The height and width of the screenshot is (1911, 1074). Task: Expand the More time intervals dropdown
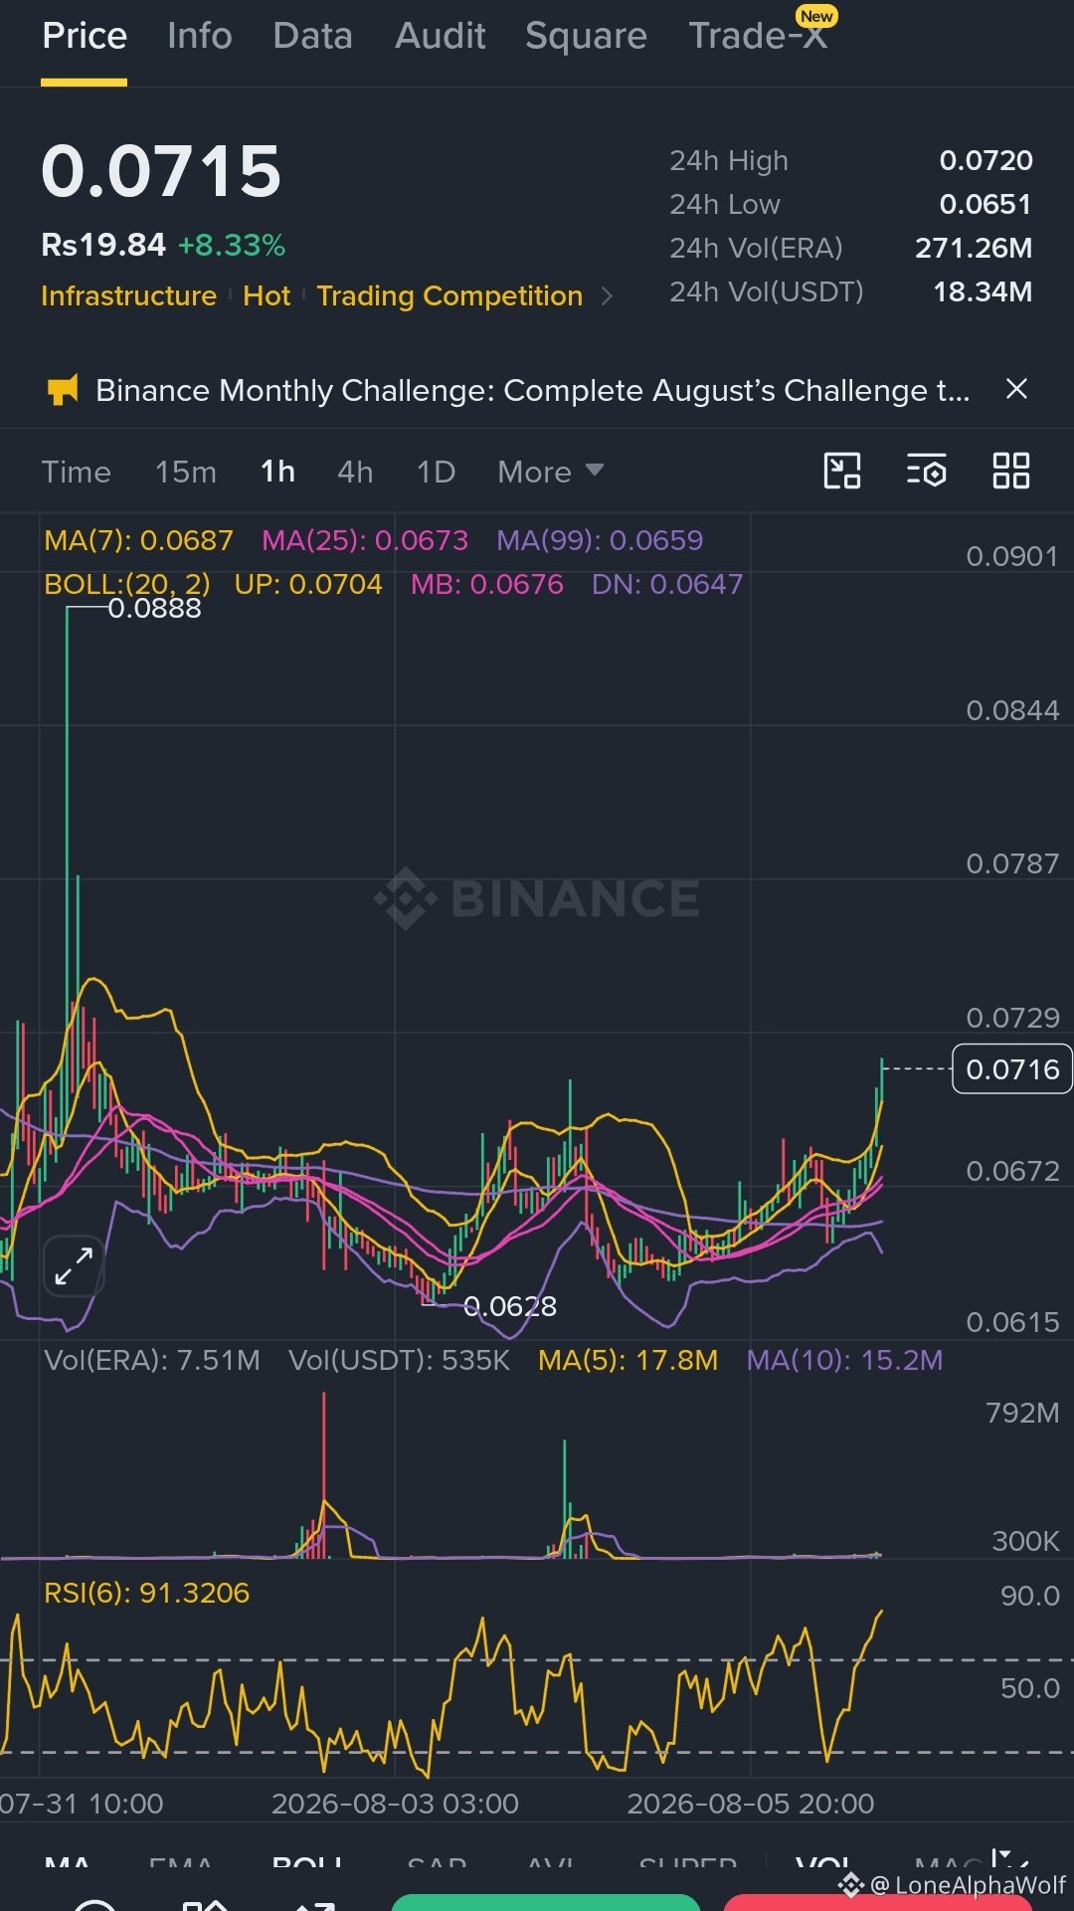550,472
